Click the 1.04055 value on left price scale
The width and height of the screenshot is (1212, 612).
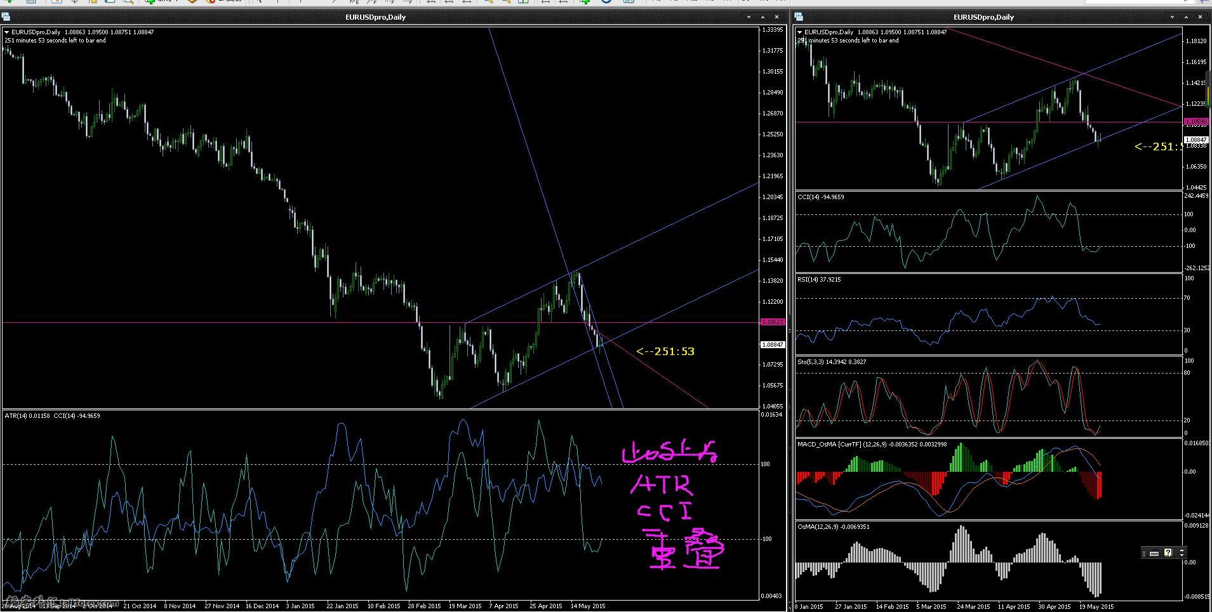(772, 407)
